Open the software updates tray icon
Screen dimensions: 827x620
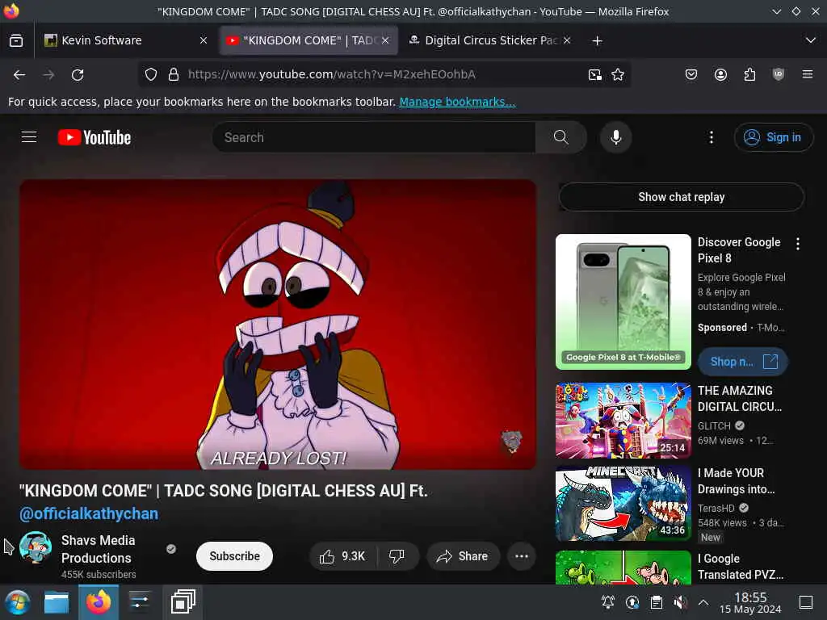tap(632, 602)
